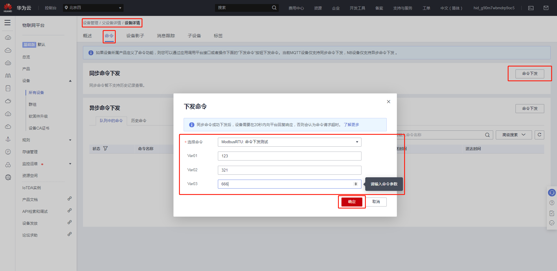The height and width of the screenshot is (271, 557).
Task: Open the 了解更多 link
Action: click(x=351, y=125)
